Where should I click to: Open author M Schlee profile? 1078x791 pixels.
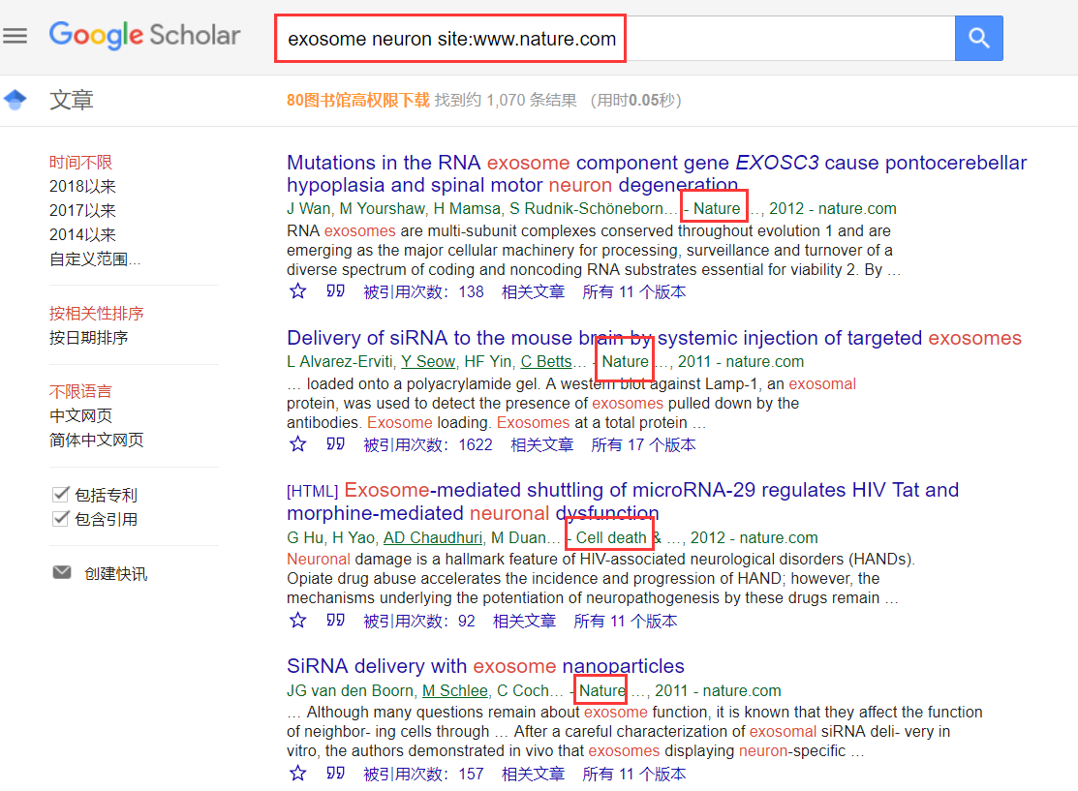pos(454,690)
